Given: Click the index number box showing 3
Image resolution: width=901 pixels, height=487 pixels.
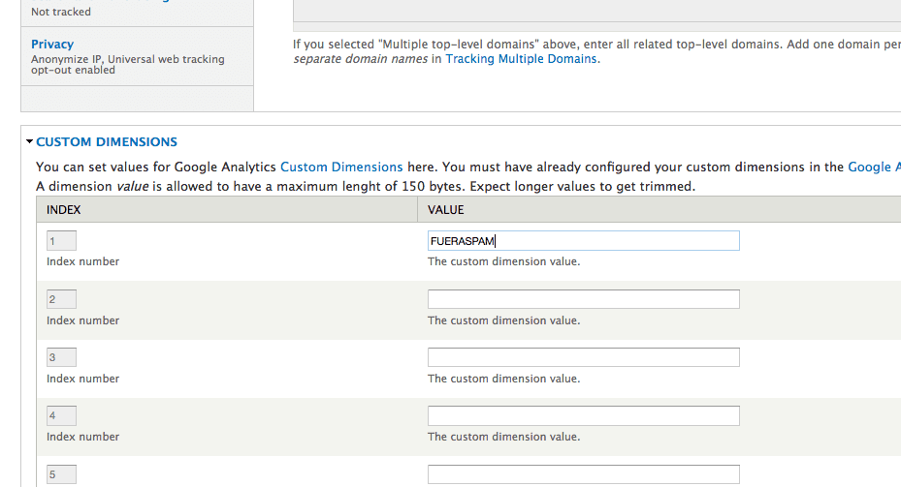Looking at the screenshot, I should (x=61, y=357).
